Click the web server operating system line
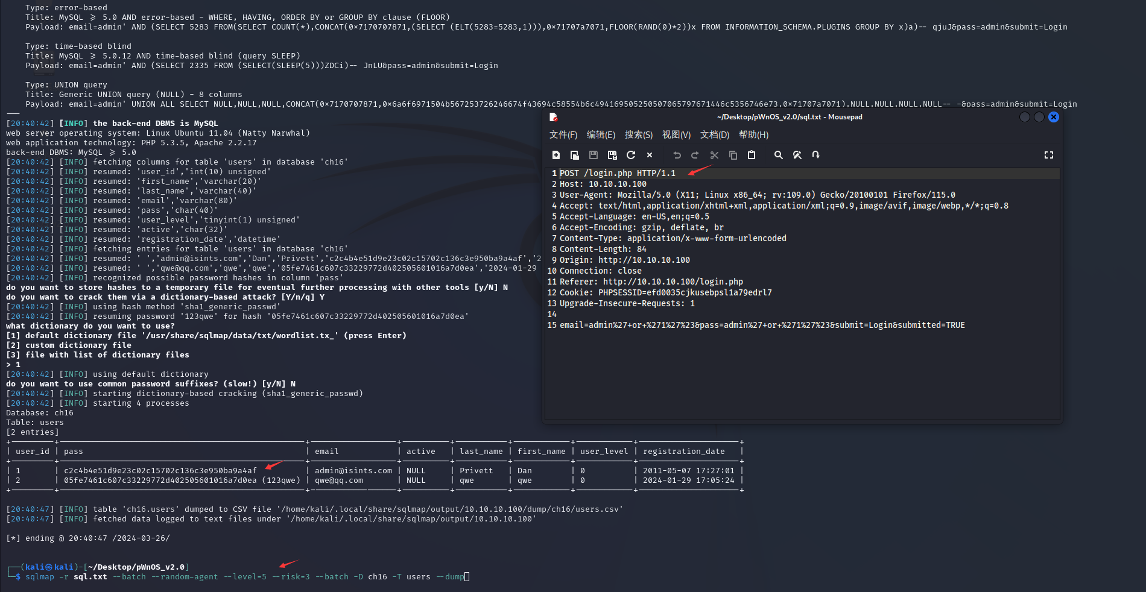The width and height of the screenshot is (1146, 592). pos(158,133)
